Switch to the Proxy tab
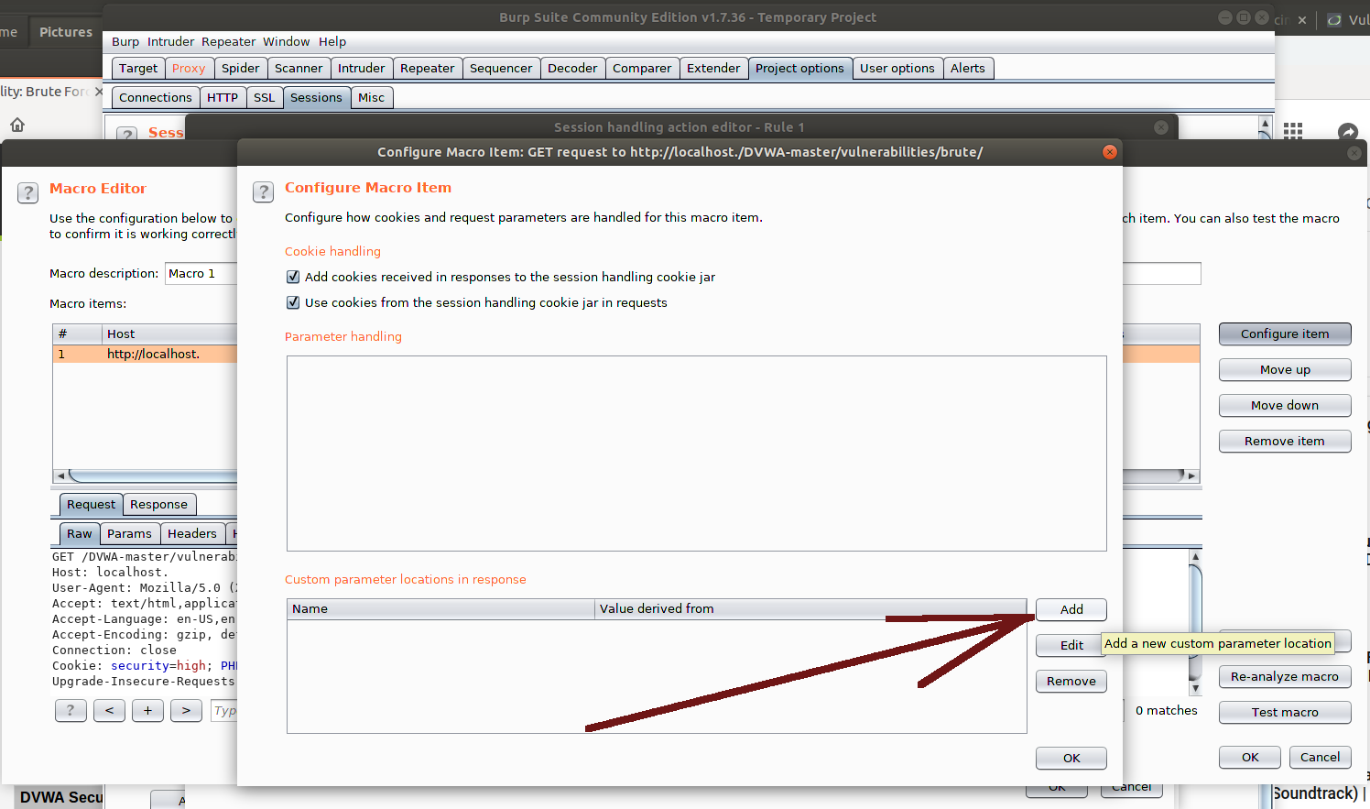 tap(189, 68)
